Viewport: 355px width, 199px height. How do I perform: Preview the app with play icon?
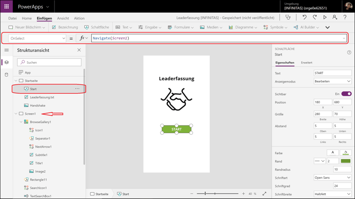pyautogui.click(x=325, y=17)
